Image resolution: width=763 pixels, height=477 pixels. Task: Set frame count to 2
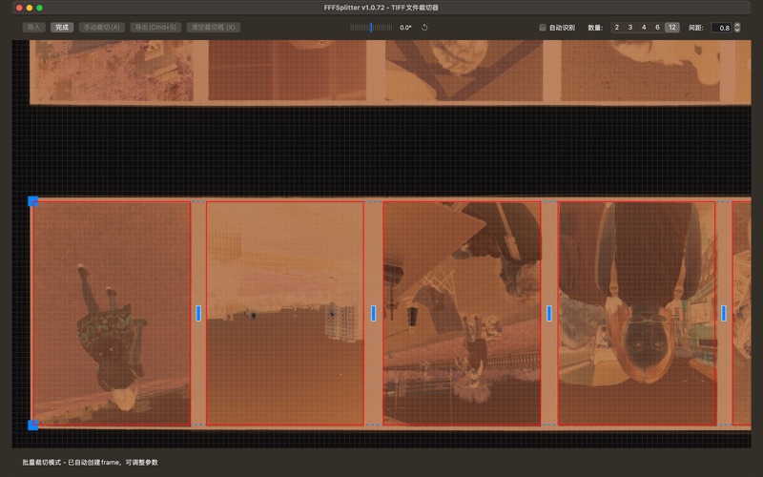point(616,28)
